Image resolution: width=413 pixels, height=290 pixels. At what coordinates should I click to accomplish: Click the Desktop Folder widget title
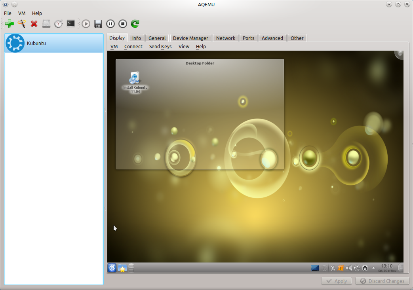pos(200,63)
